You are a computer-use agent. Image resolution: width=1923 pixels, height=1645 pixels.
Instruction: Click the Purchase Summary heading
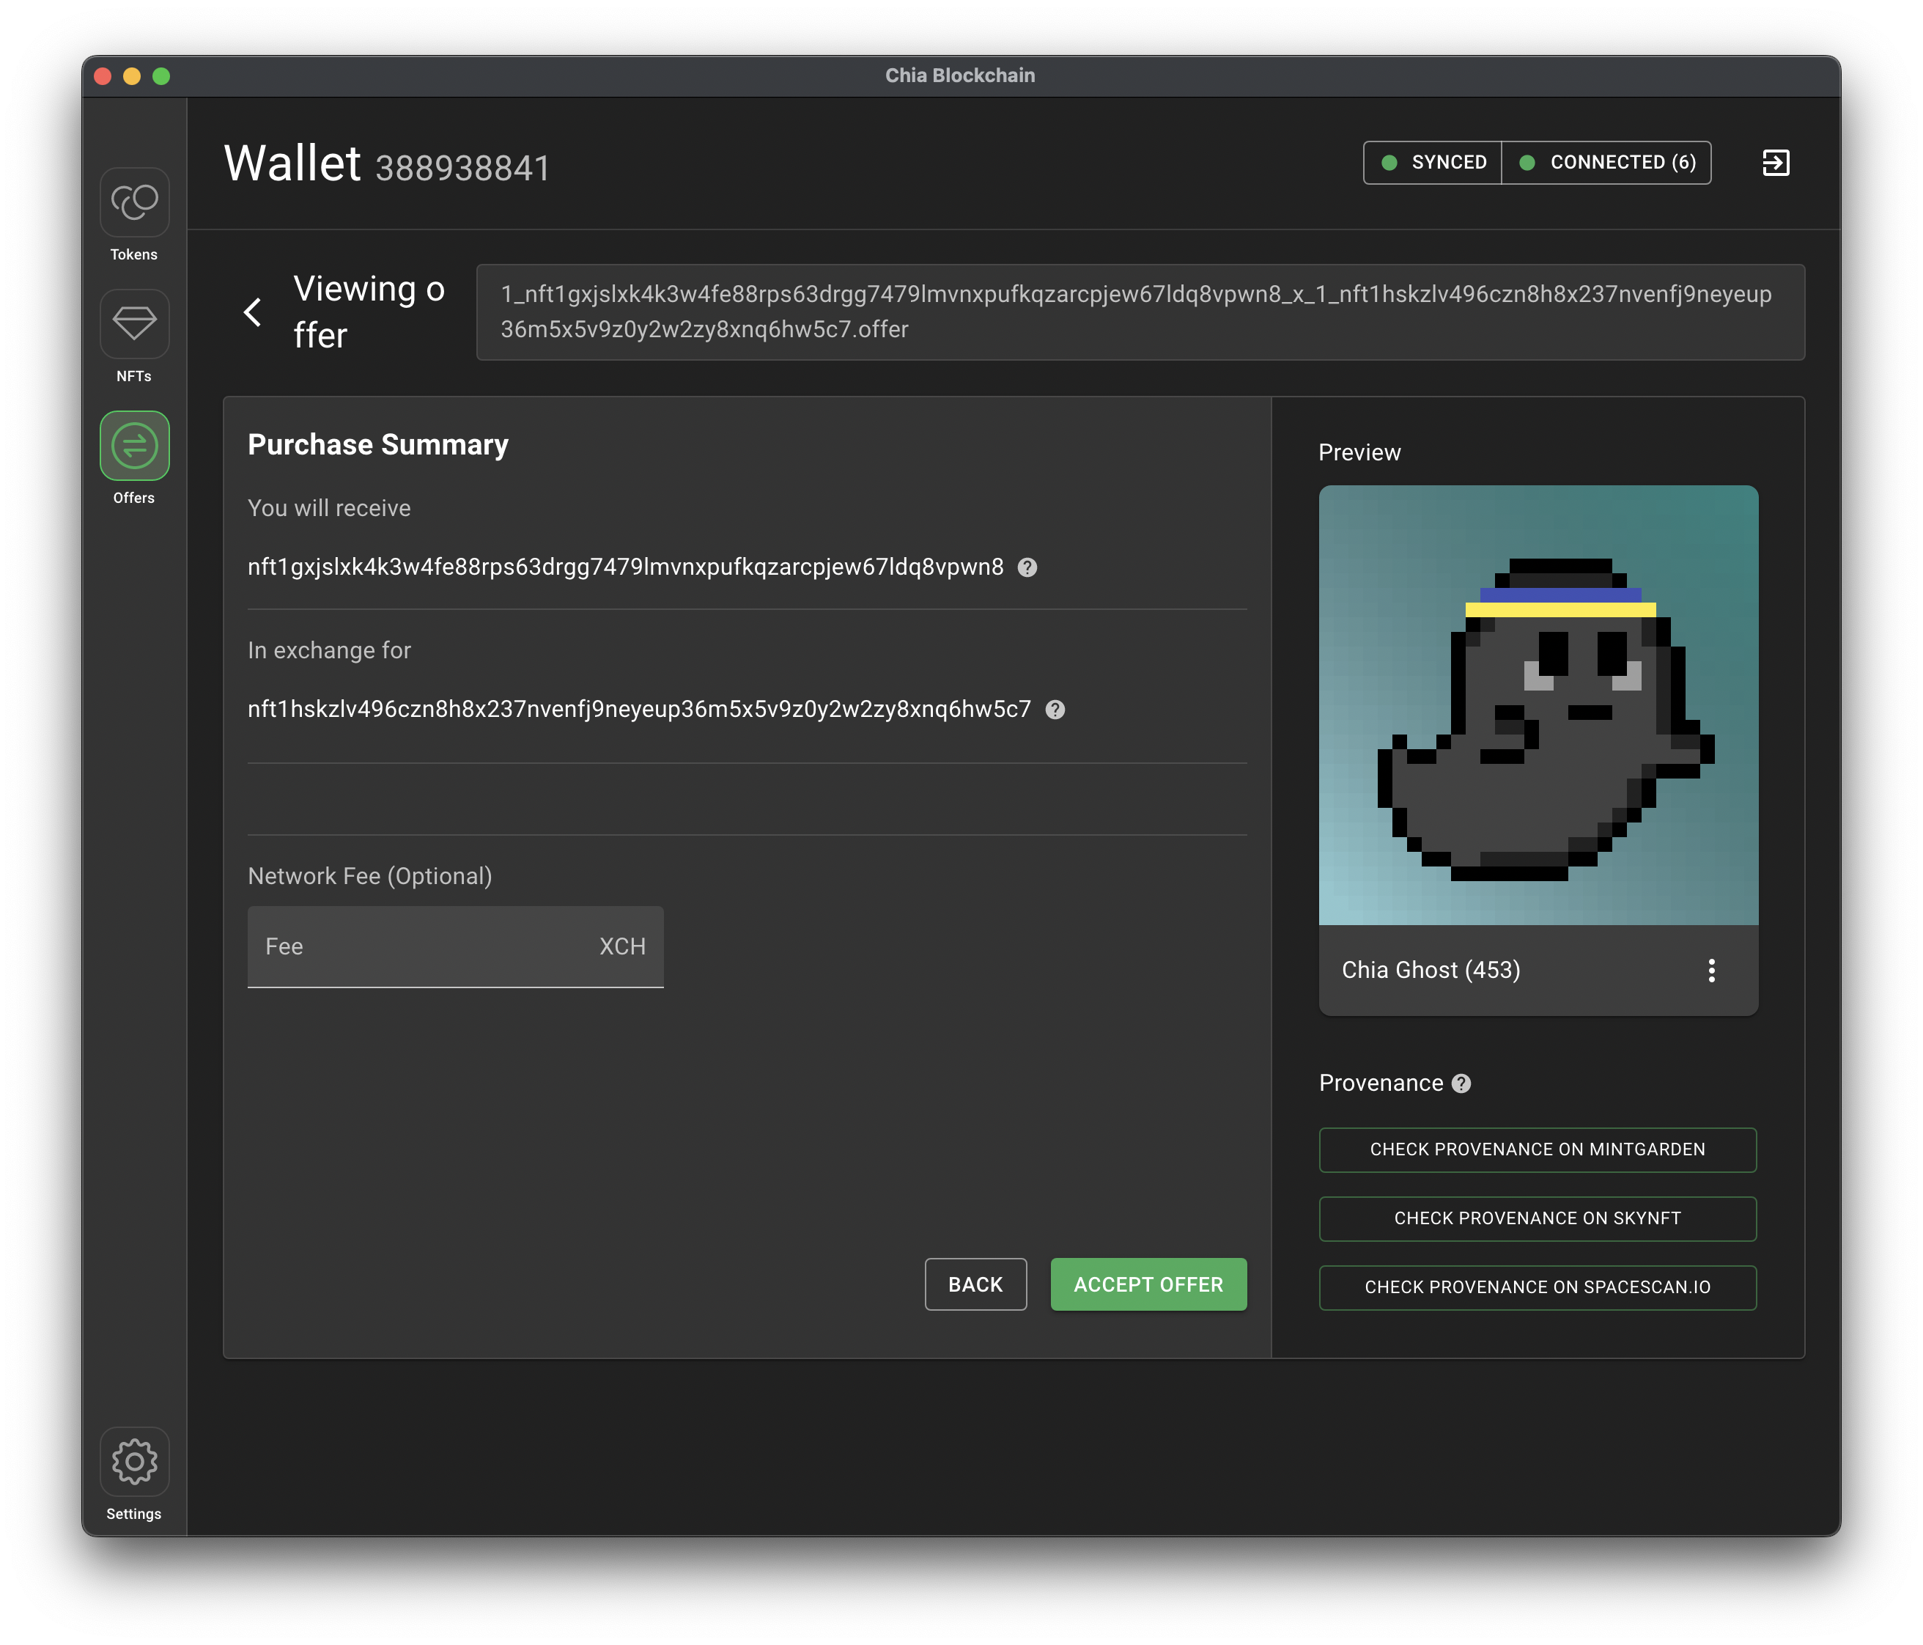coord(377,445)
